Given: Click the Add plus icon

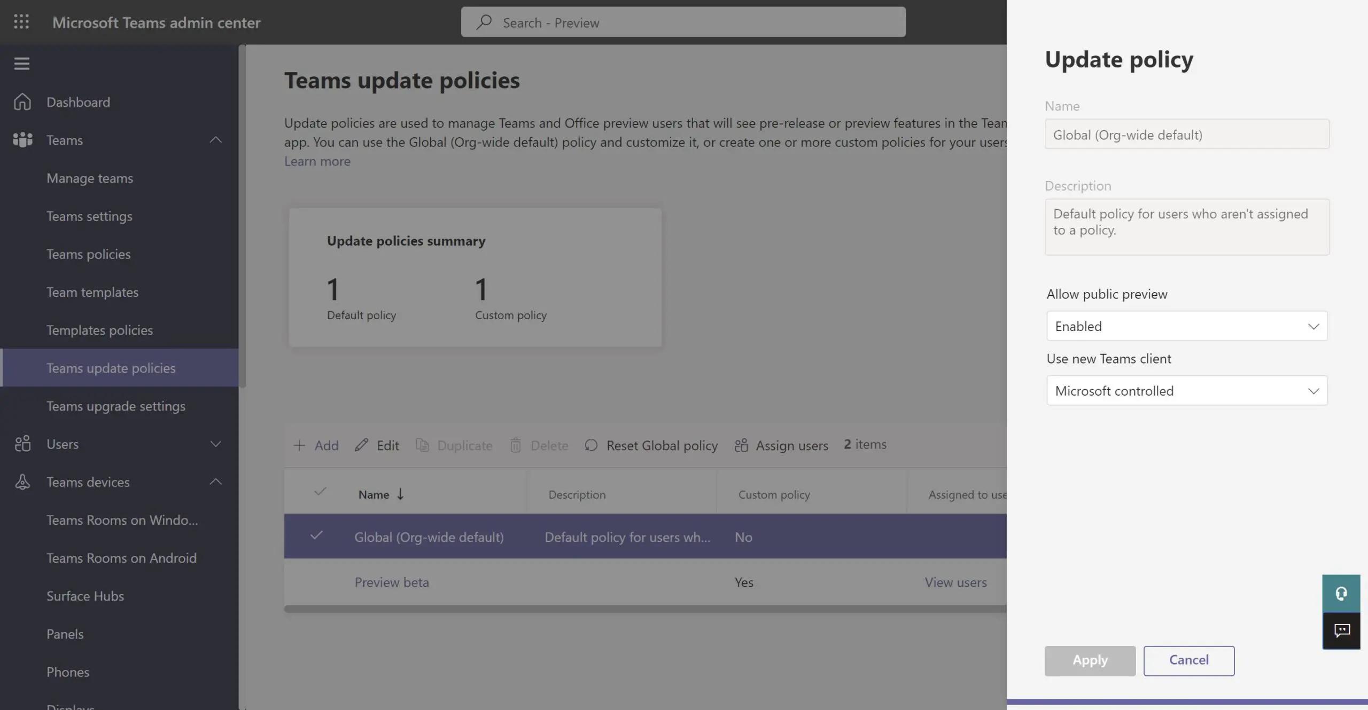Looking at the screenshot, I should coord(299,445).
